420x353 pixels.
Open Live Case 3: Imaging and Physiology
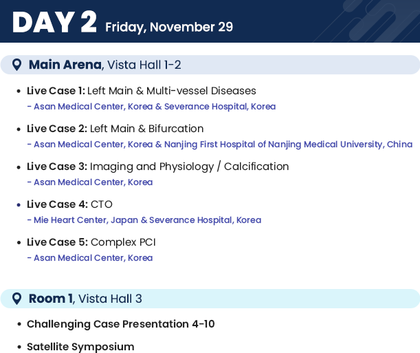pos(158,167)
